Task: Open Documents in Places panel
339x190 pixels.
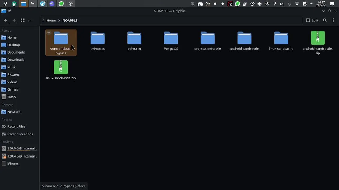Action: tap(20, 52)
